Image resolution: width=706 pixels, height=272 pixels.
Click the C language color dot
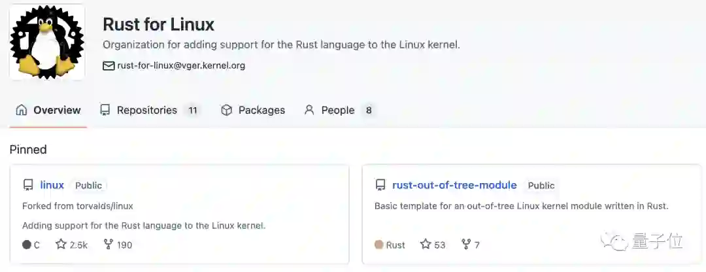coord(27,245)
